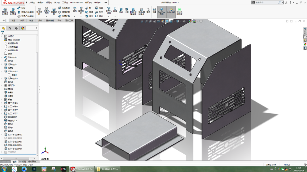Image resolution: width=307 pixels, height=172 pixels.
Task: Collapse the 切除-拉伸2 feature node
Action: (1, 72)
